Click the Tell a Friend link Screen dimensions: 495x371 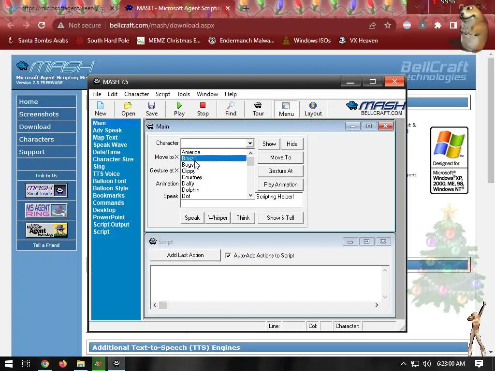[46, 245]
